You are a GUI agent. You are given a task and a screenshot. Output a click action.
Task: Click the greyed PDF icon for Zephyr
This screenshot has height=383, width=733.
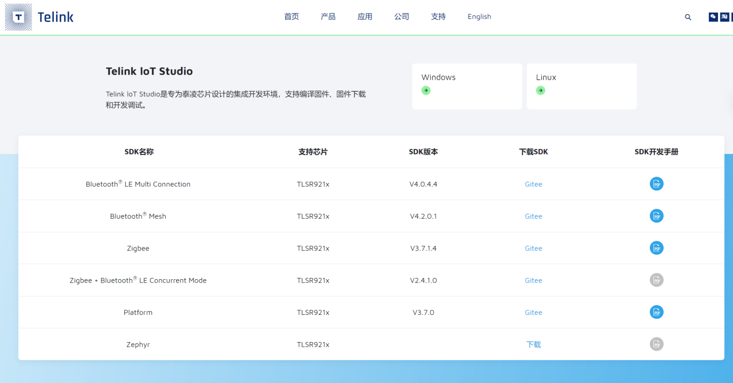(656, 344)
